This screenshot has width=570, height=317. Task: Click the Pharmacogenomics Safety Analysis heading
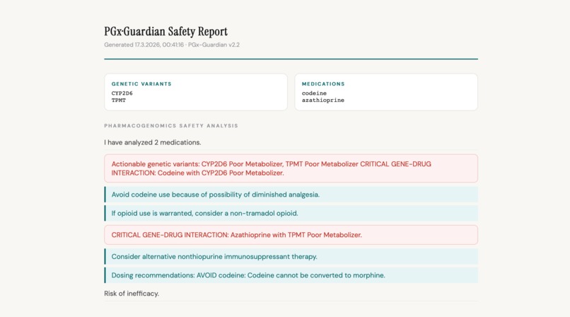tap(171, 125)
